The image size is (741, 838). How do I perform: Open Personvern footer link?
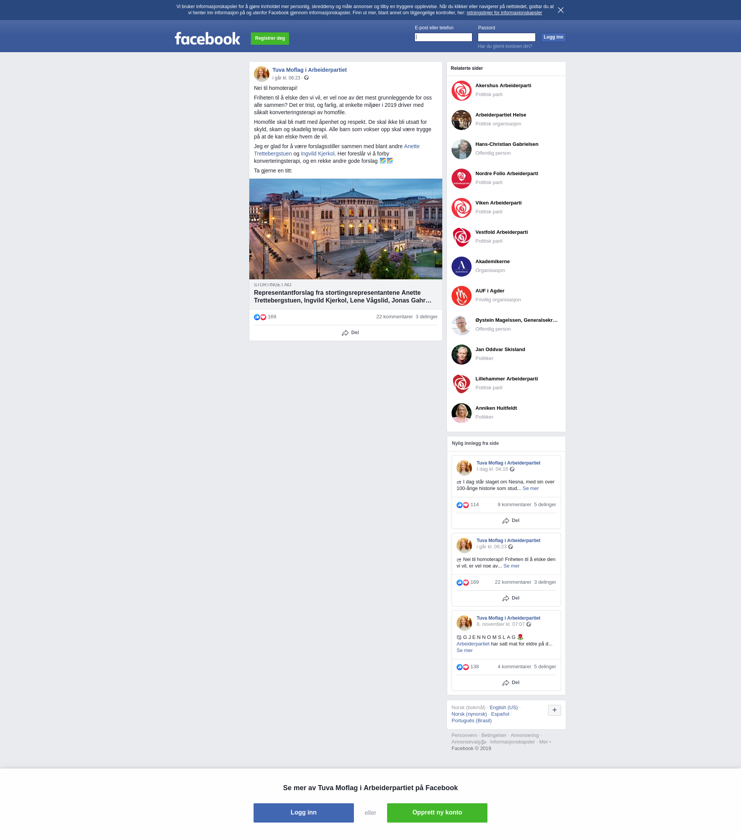click(x=464, y=735)
